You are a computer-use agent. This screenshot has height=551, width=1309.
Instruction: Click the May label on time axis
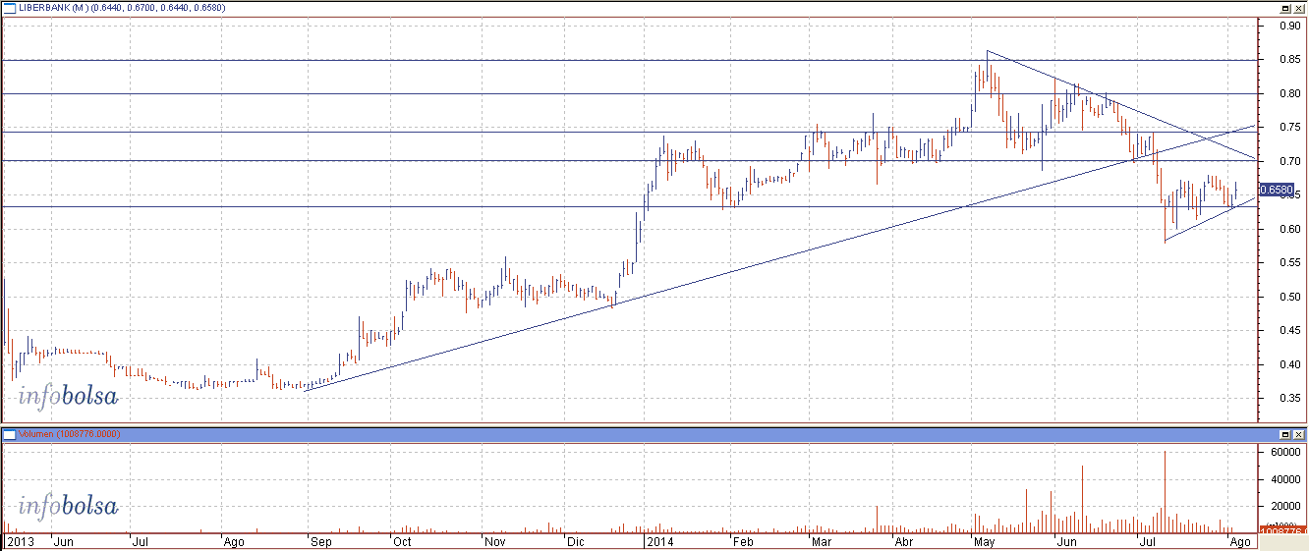pos(985,541)
